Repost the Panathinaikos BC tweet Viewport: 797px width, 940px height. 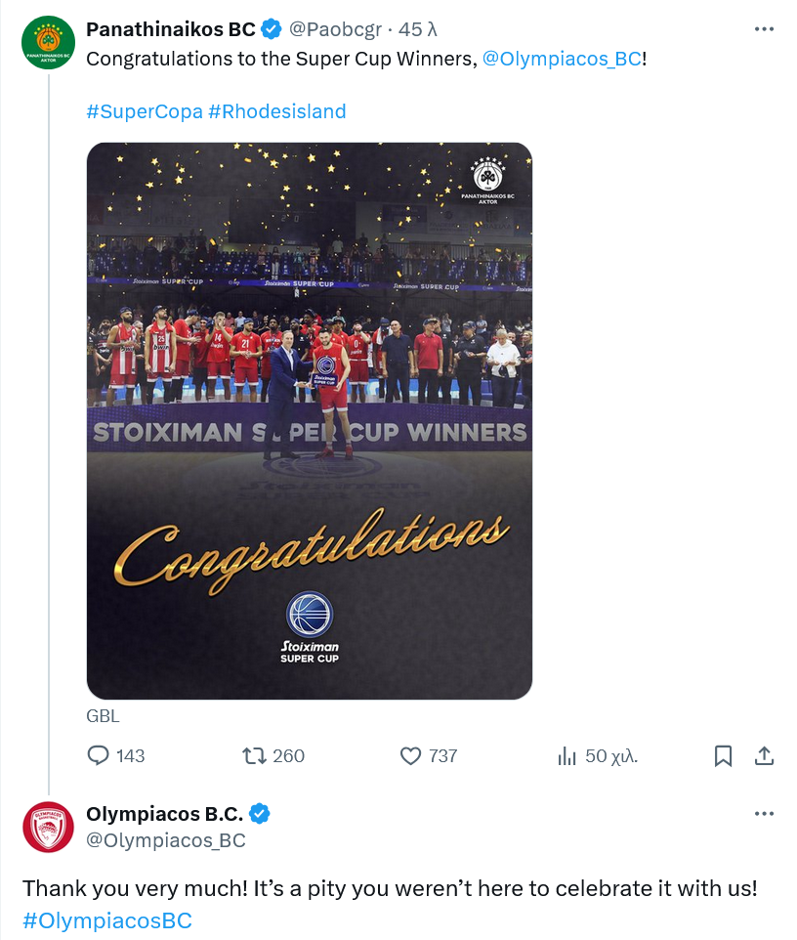pos(254,755)
